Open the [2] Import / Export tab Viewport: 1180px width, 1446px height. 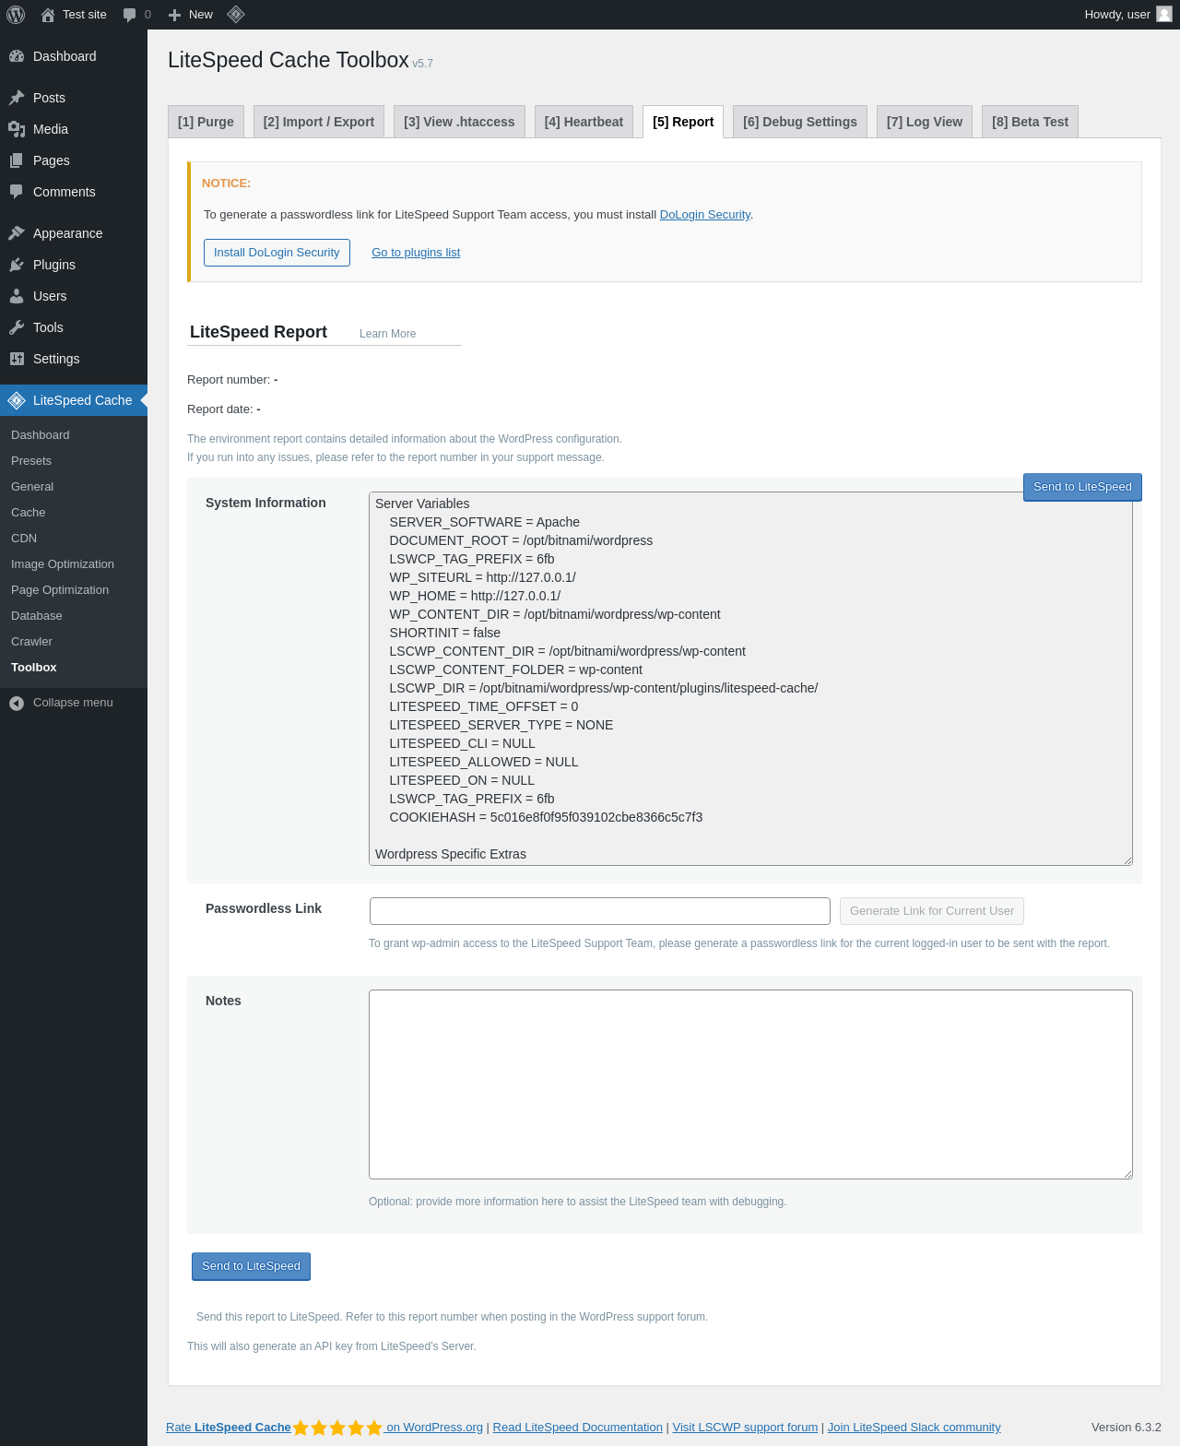[319, 122]
